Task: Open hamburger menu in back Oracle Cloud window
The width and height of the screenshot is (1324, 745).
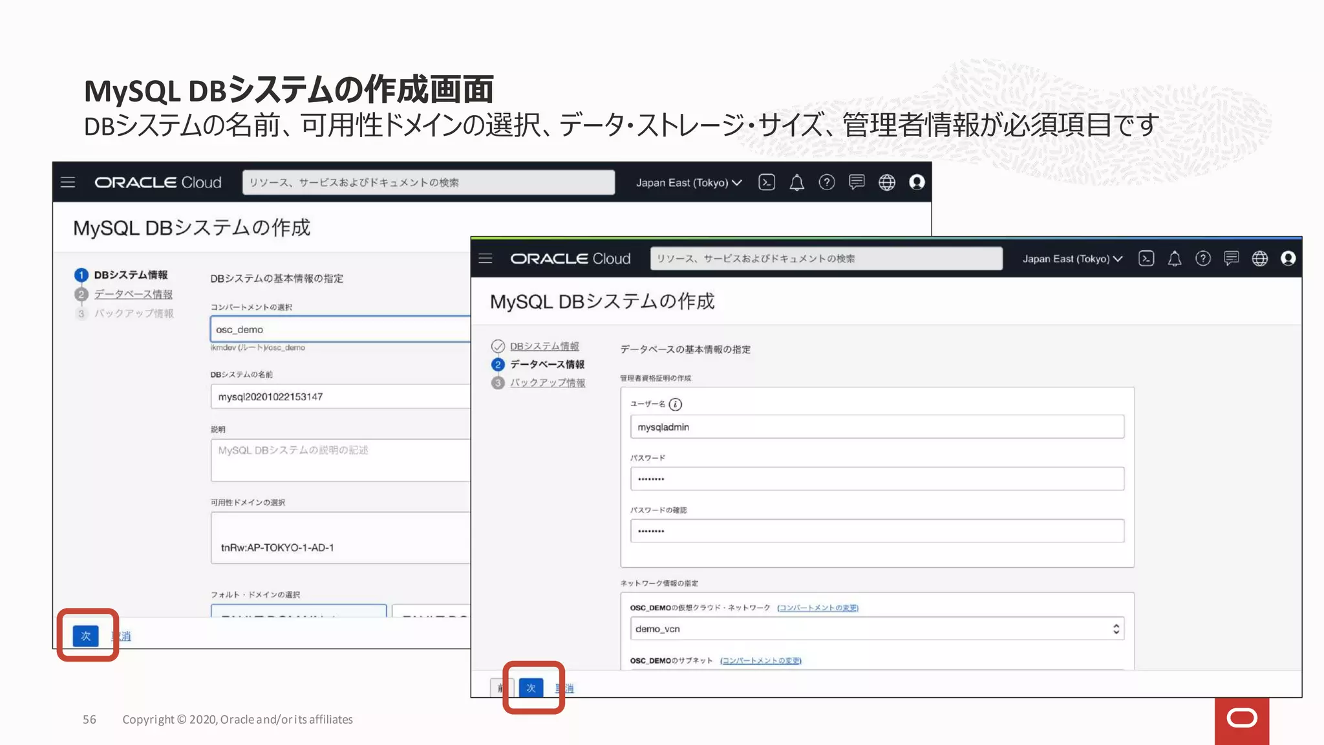Action: [68, 182]
